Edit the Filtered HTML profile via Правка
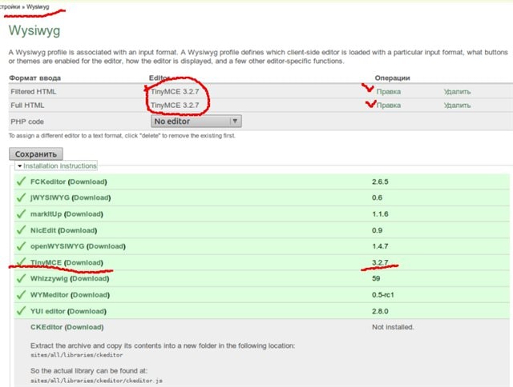513x387 pixels. pyautogui.click(x=388, y=92)
